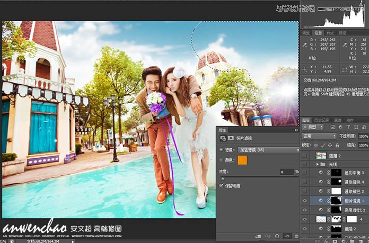Switch to the 动作 tab

tap(350, 120)
